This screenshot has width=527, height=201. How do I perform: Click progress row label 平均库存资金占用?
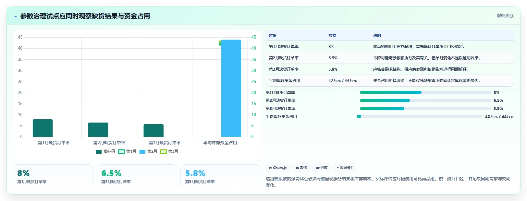click(281, 117)
